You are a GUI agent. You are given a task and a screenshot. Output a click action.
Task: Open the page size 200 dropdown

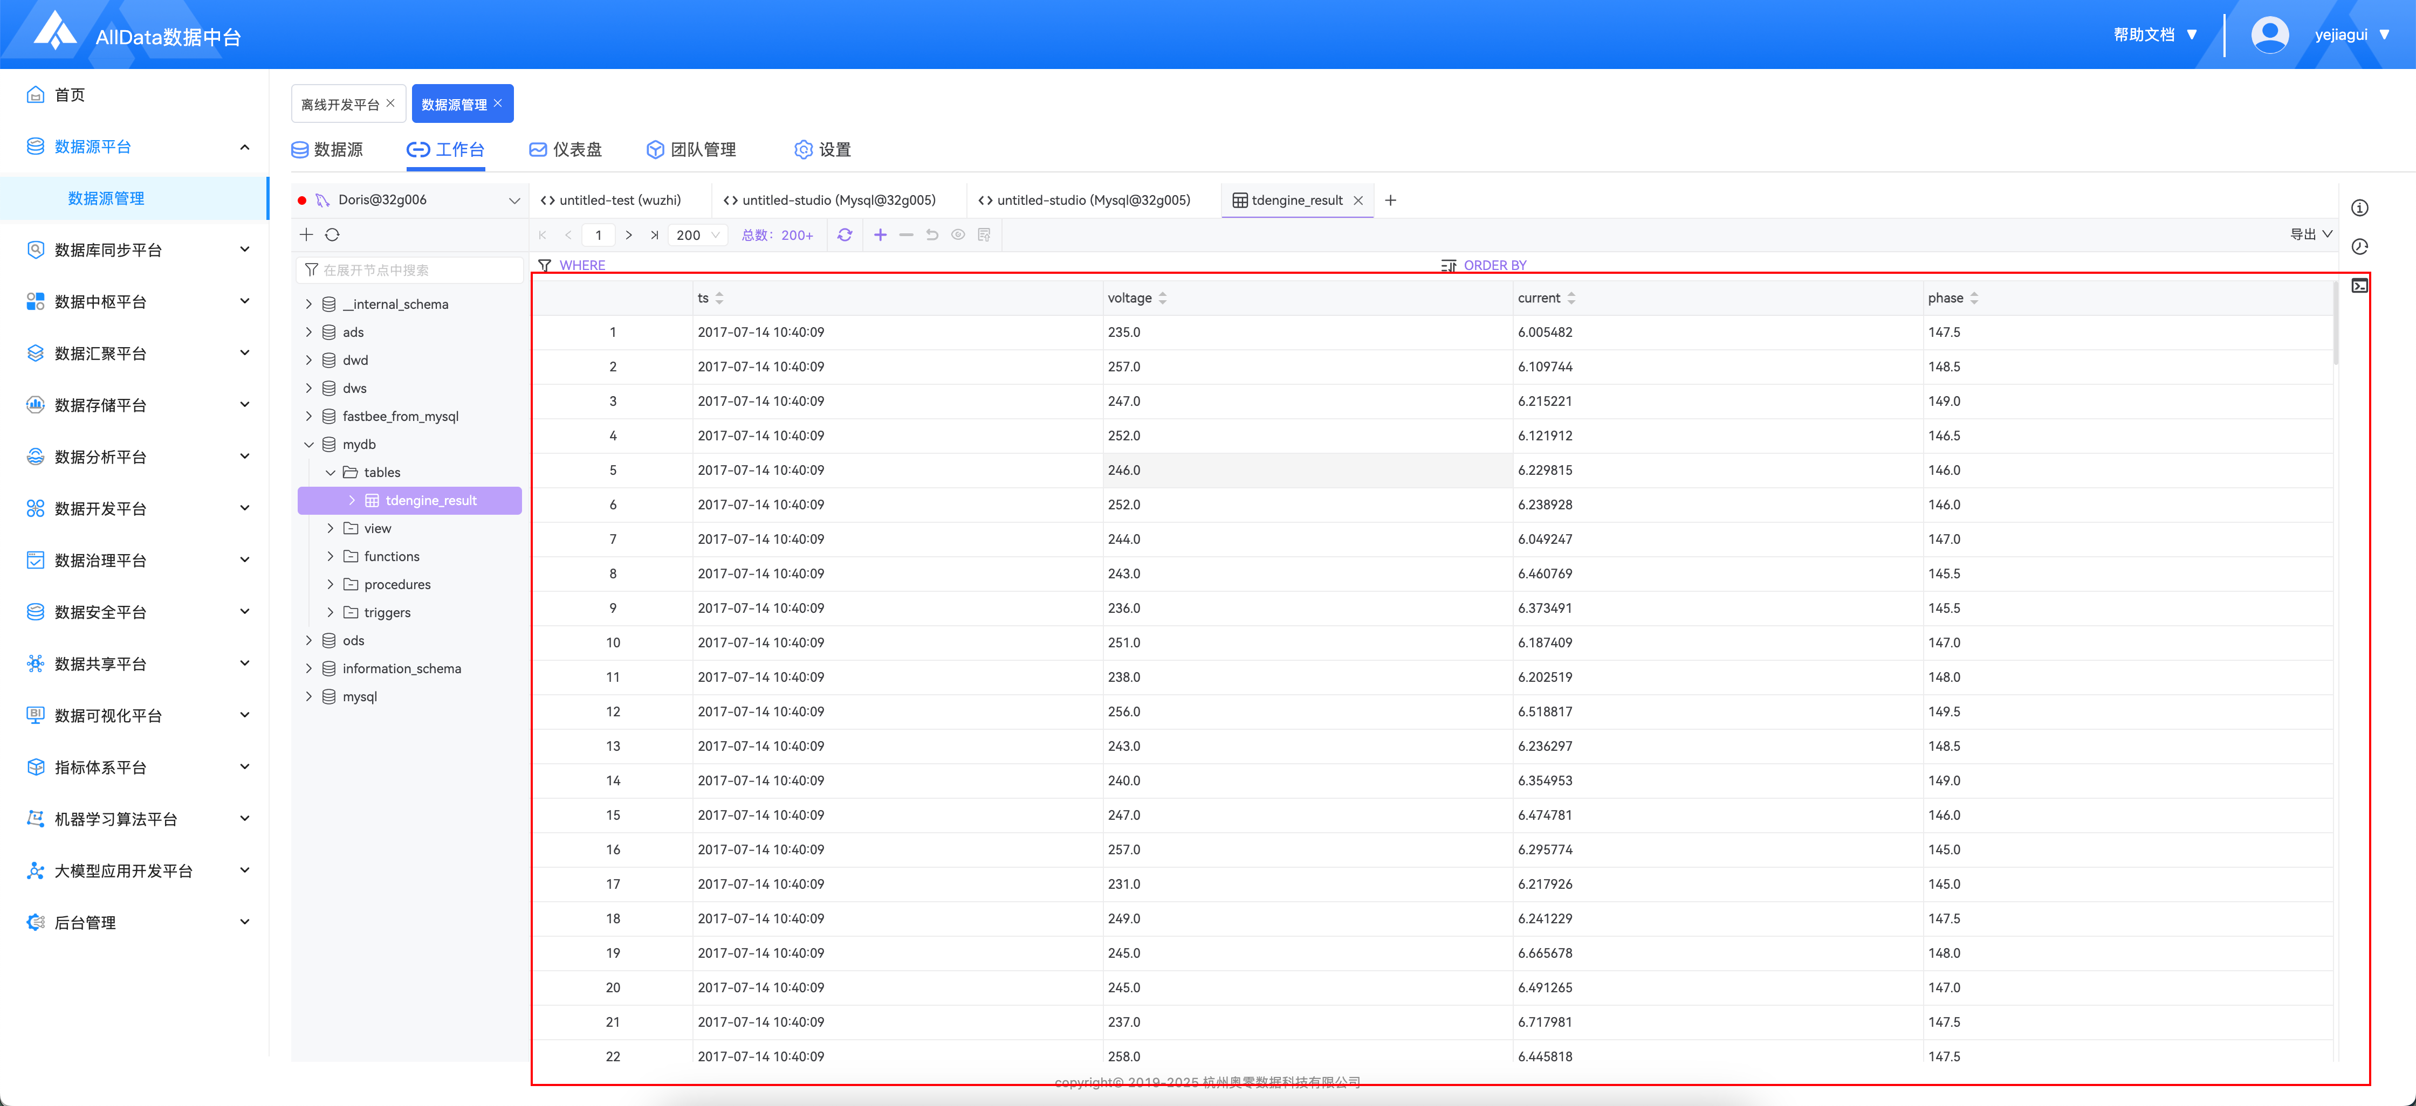tap(699, 235)
